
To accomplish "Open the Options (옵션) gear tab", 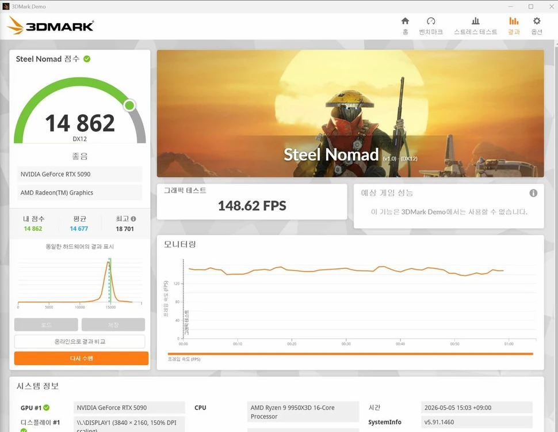I will click(x=537, y=26).
